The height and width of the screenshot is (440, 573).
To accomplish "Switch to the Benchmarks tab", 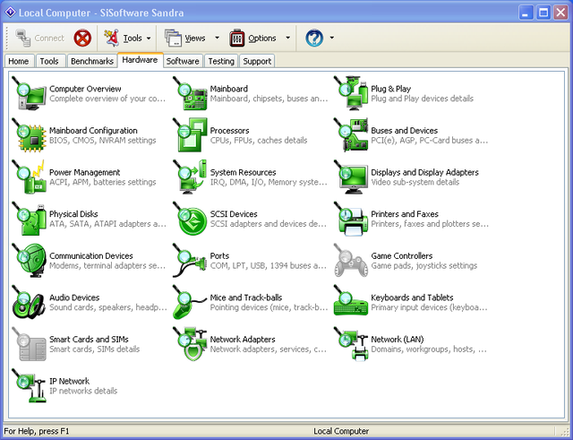I will (92, 61).
